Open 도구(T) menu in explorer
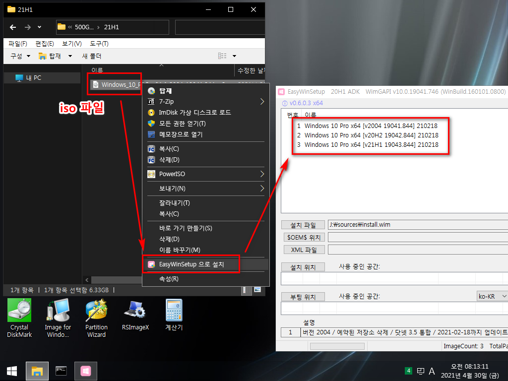The height and width of the screenshot is (381, 508). click(99, 44)
